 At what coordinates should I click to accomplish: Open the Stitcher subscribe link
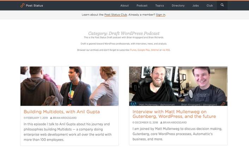coord(155,50)
